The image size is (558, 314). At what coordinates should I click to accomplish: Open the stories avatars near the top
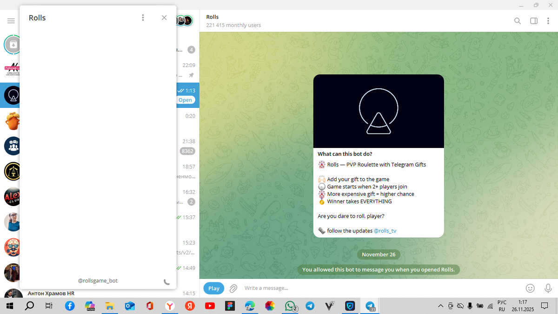tap(184, 20)
